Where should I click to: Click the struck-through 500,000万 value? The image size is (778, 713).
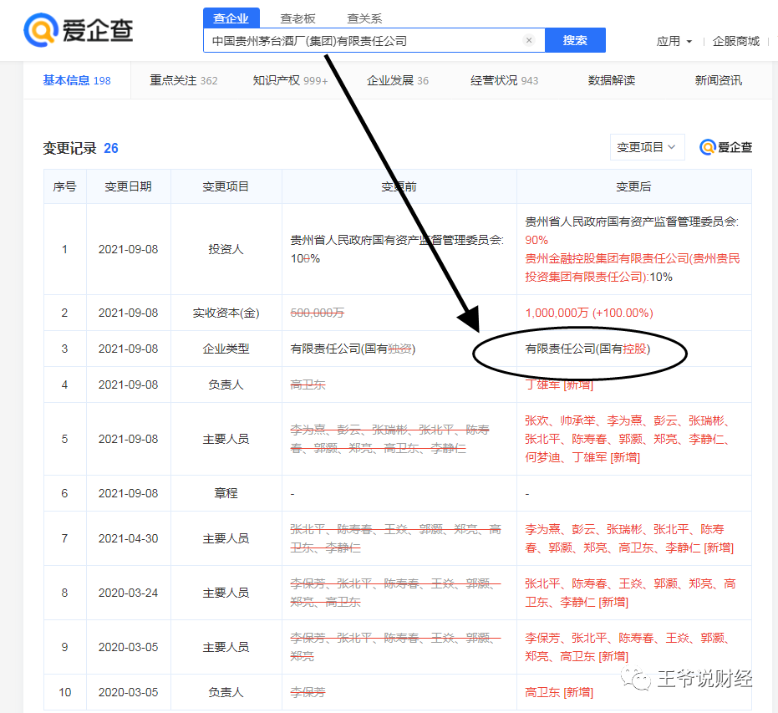point(317,313)
